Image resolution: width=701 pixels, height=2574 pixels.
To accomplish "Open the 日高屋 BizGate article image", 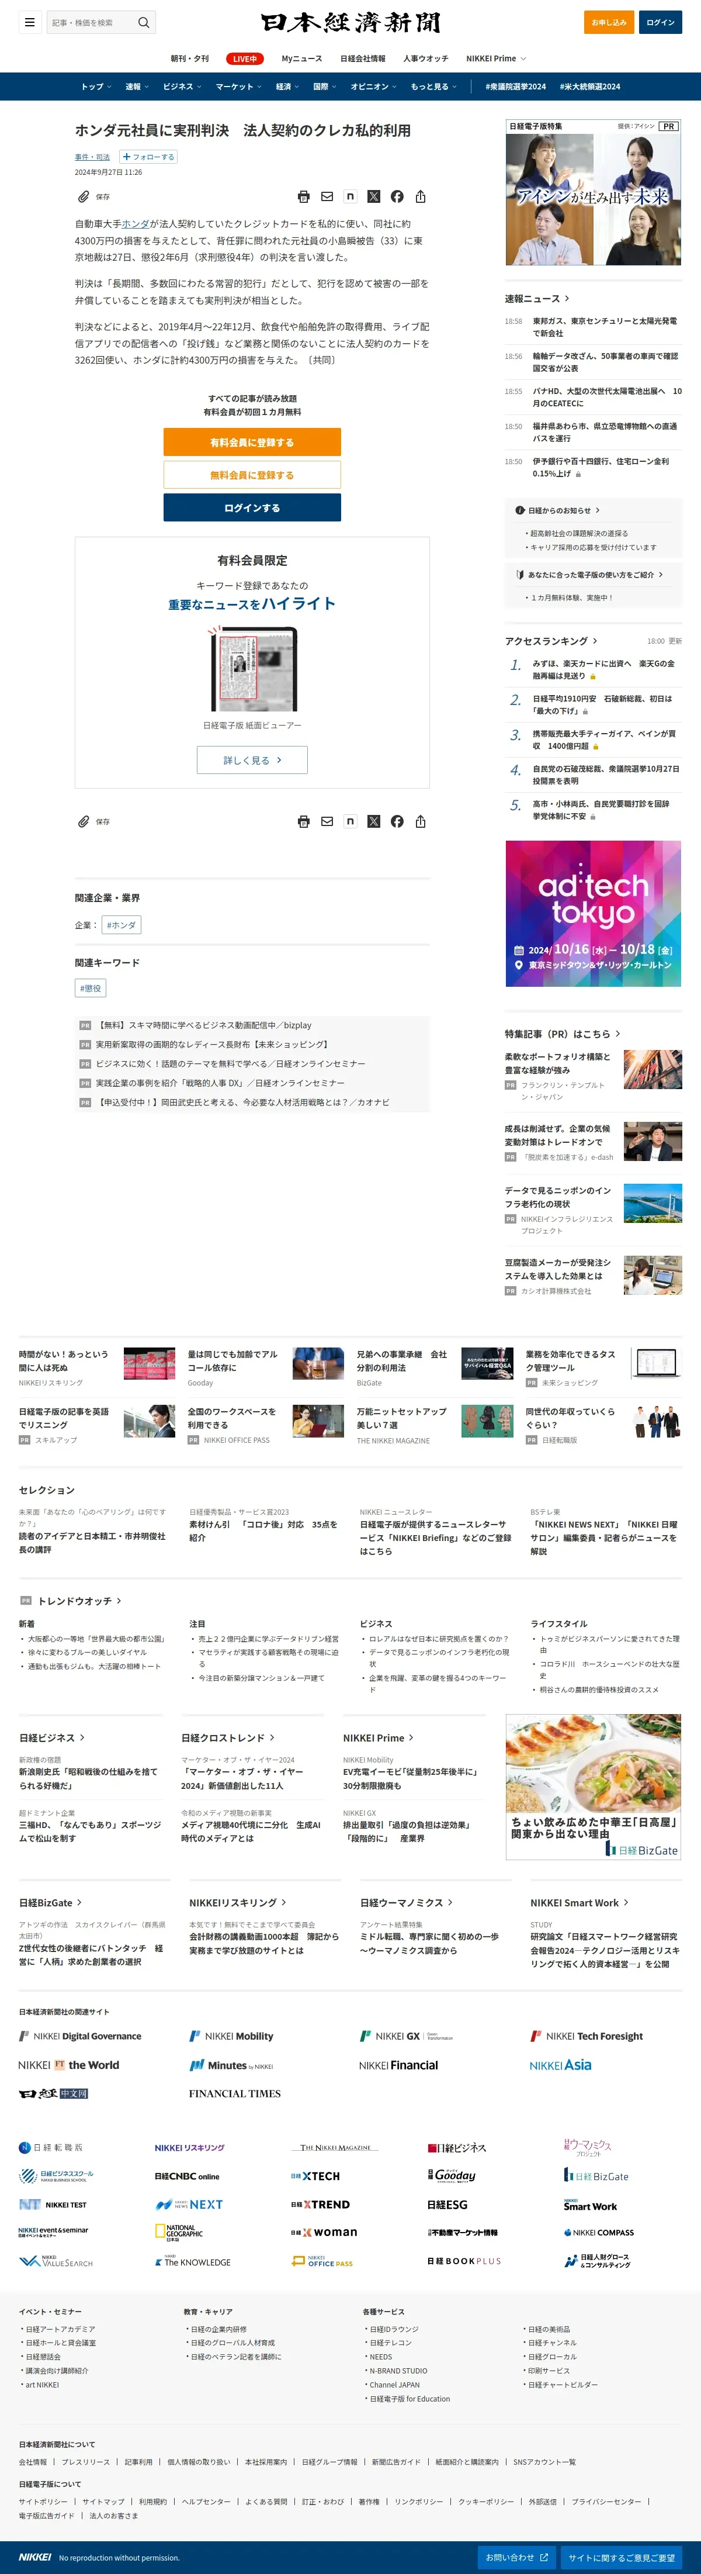I will 593,1788.
